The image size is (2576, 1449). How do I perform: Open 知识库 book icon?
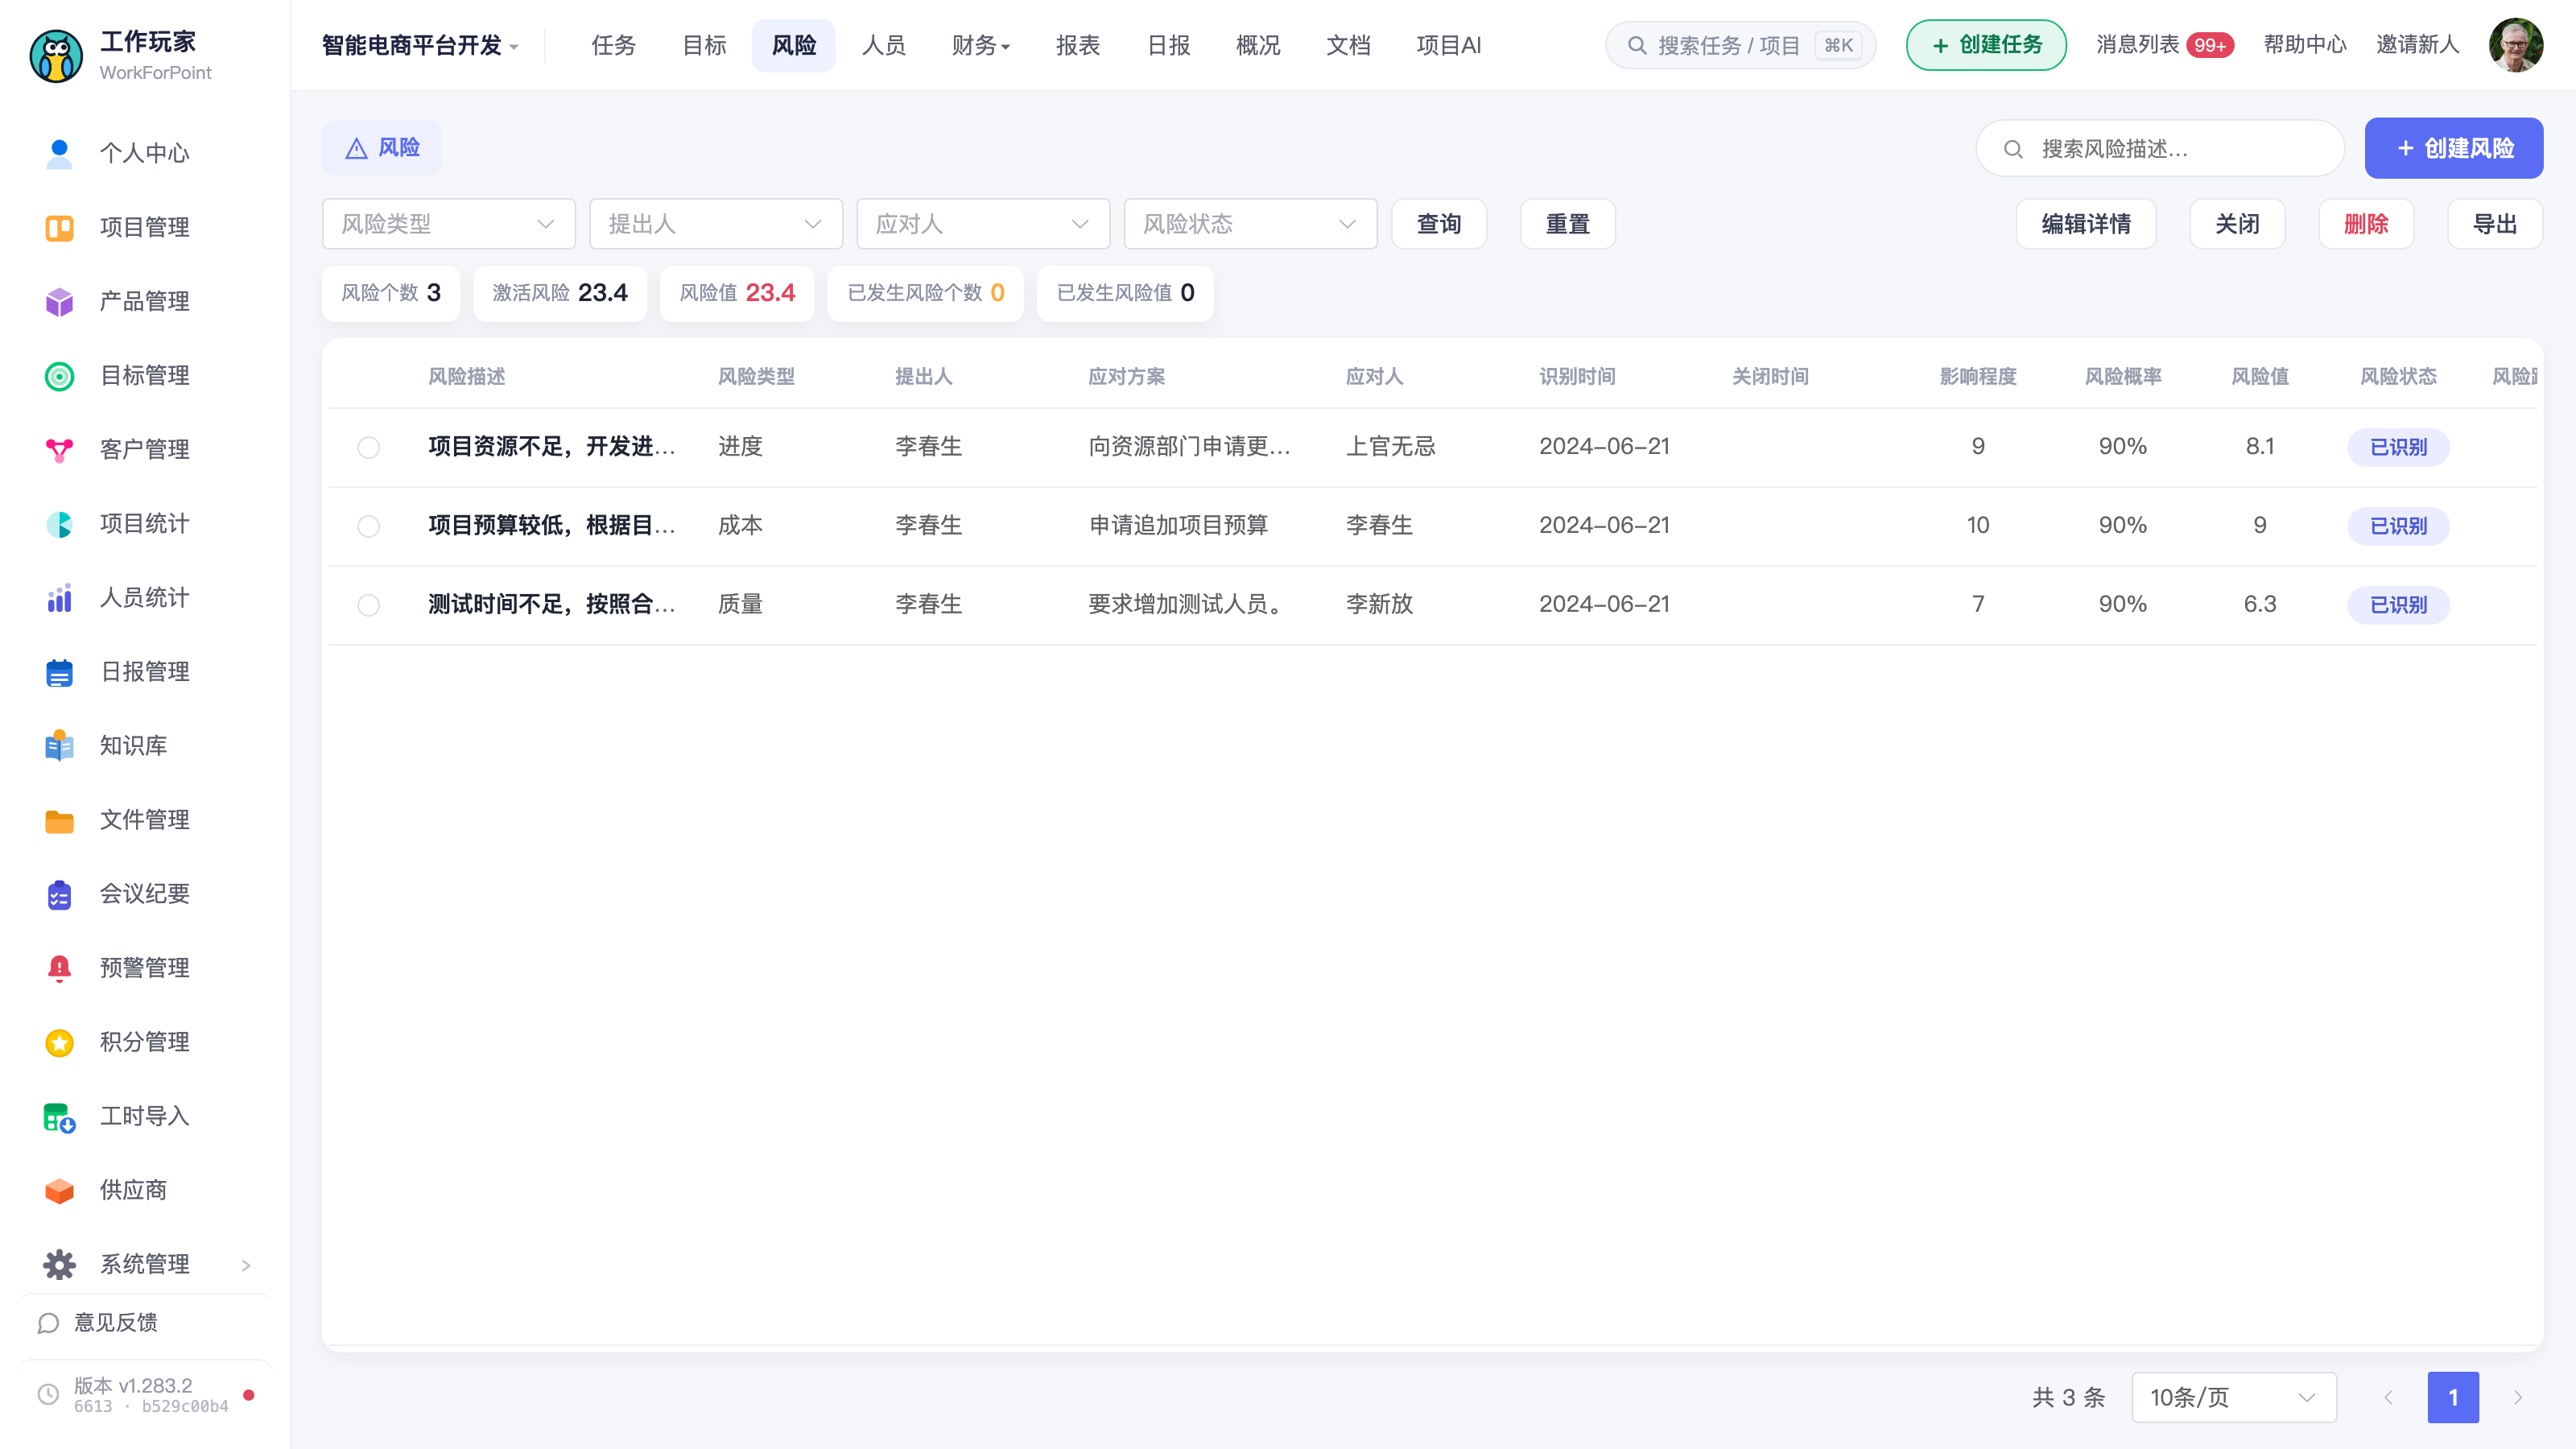coord(59,745)
